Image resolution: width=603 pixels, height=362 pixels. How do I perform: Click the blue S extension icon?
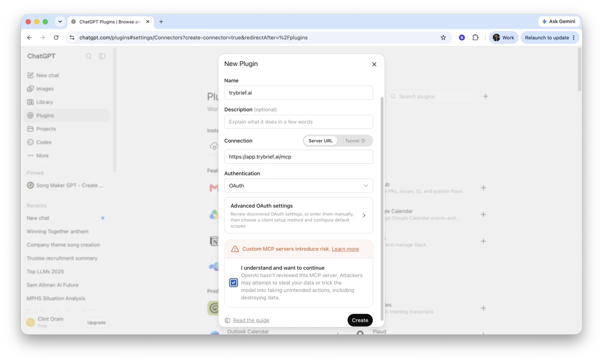[x=462, y=38]
